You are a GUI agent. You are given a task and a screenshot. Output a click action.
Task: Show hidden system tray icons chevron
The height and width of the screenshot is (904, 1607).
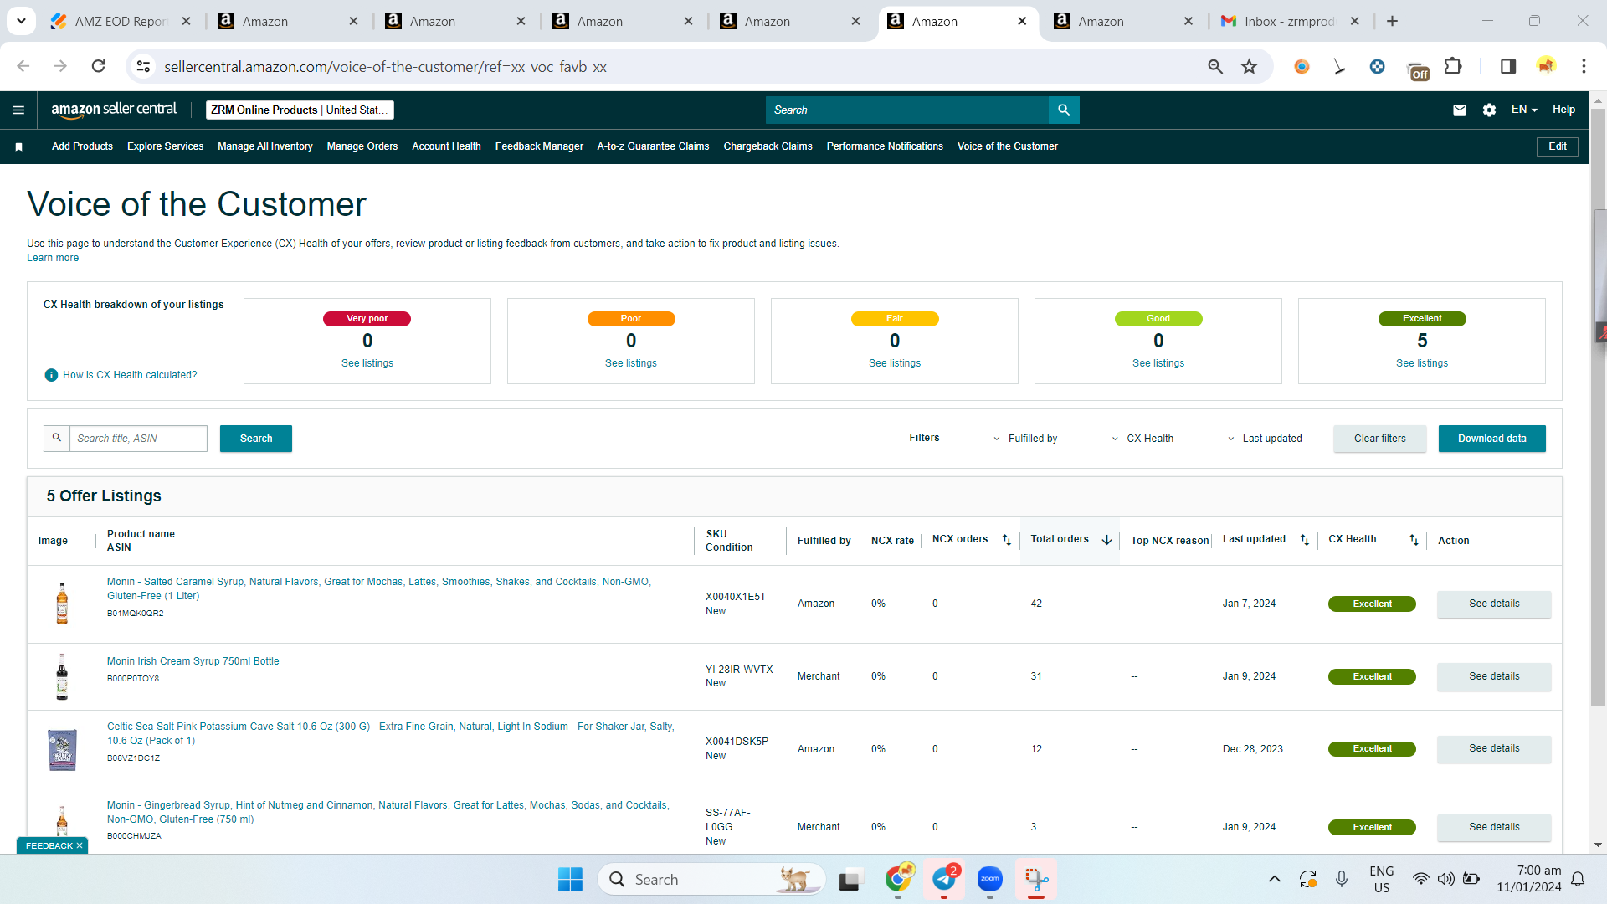click(x=1274, y=879)
